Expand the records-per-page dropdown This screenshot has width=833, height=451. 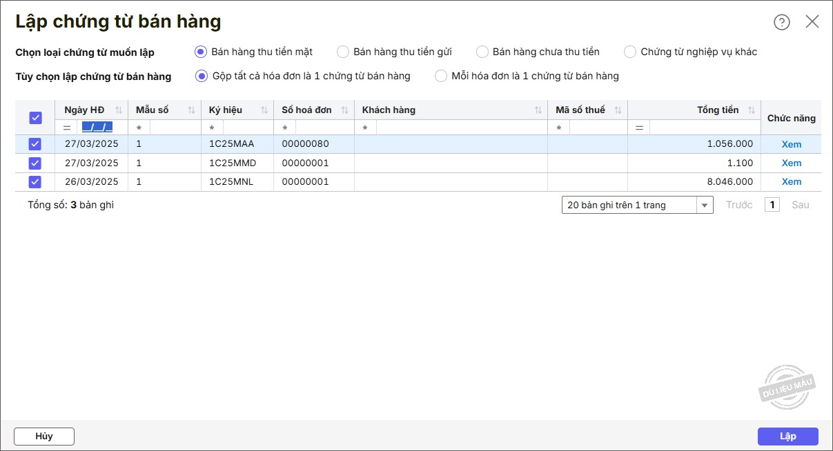(705, 206)
